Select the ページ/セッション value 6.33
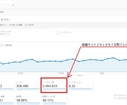This screenshot has width=127, height=105. tap(72, 86)
